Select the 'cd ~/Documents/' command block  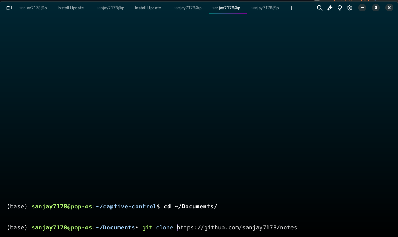click(x=190, y=206)
